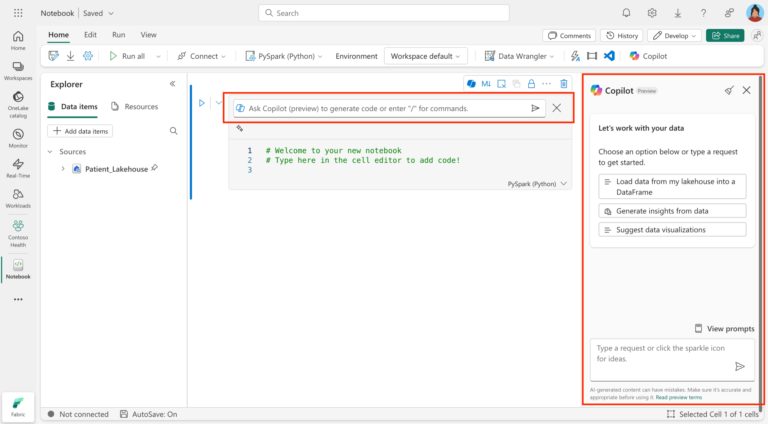This screenshot has height=424, width=768.
Task: Open OneLake catalog in the sidebar
Action: pos(18,104)
